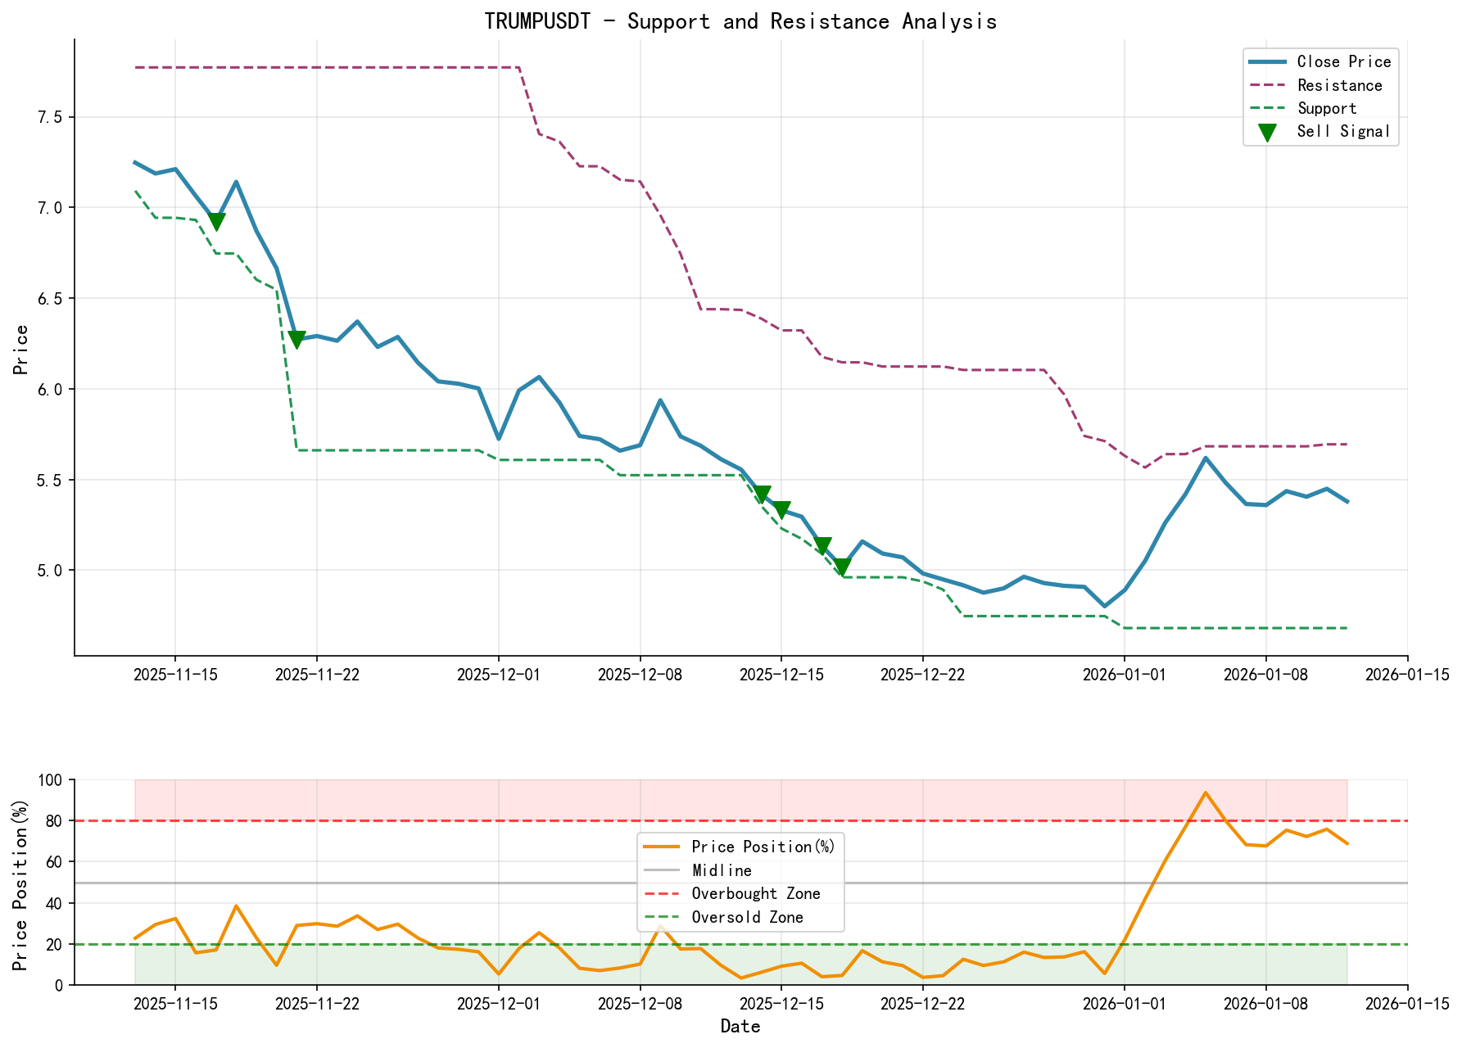The width and height of the screenshot is (1462, 1048).
Task: Click the Date axis label
Action: tap(740, 1026)
